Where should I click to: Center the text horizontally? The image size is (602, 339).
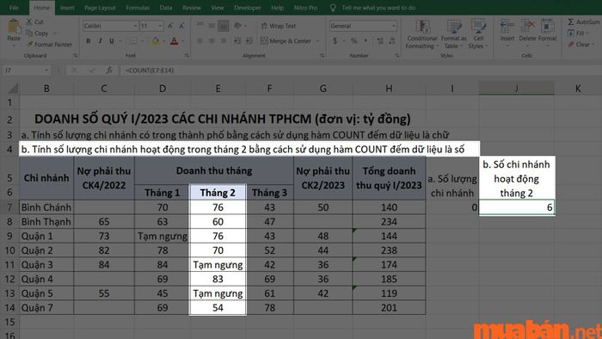click(x=212, y=40)
